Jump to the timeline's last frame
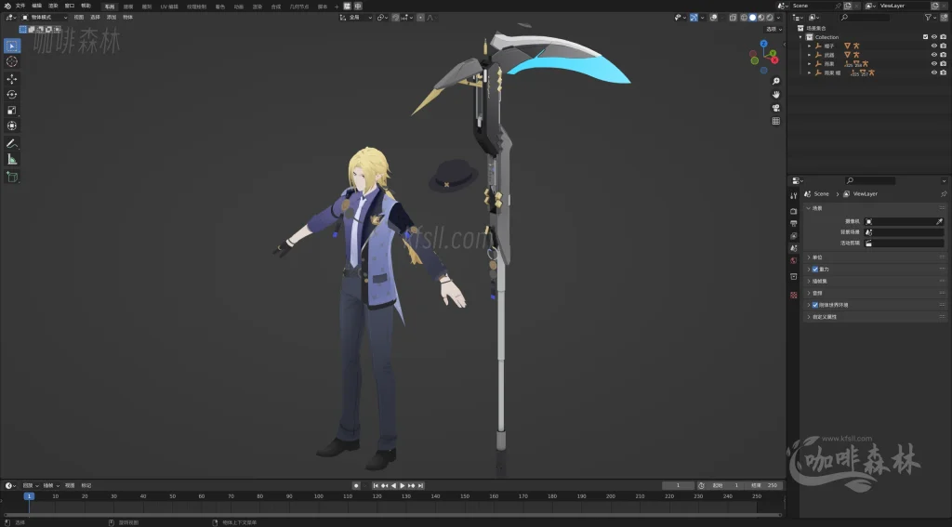 (x=420, y=486)
